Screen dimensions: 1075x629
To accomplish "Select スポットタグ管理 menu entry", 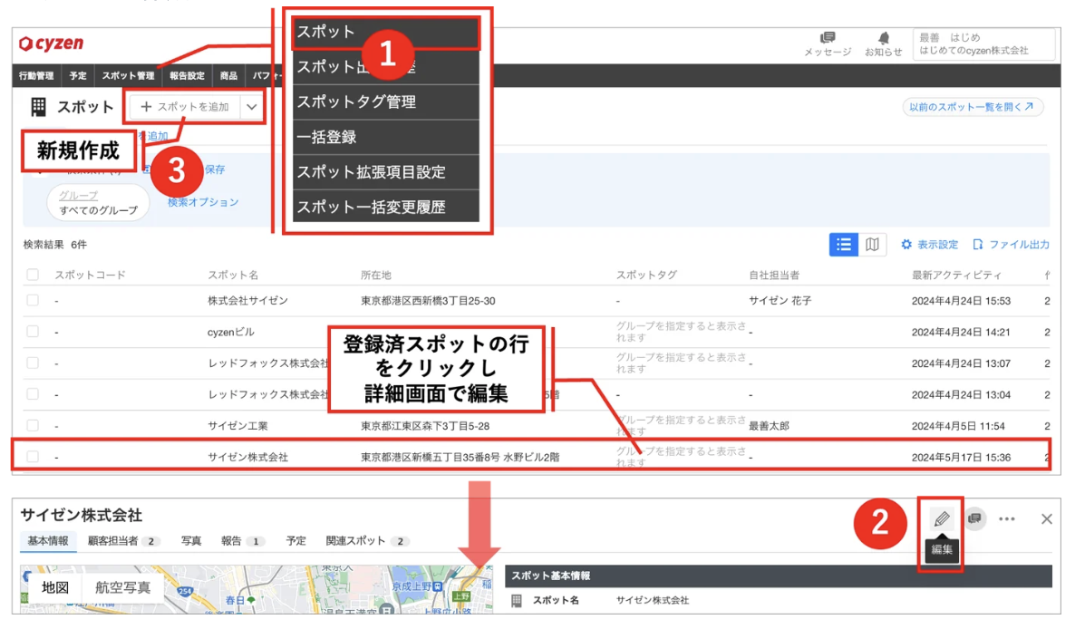I will (386, 102).
